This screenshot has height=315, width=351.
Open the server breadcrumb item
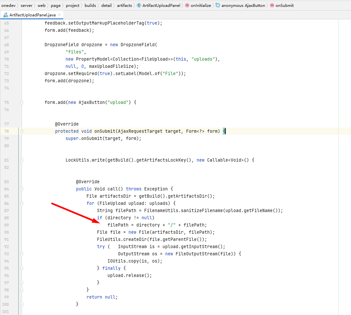[26, 5]
